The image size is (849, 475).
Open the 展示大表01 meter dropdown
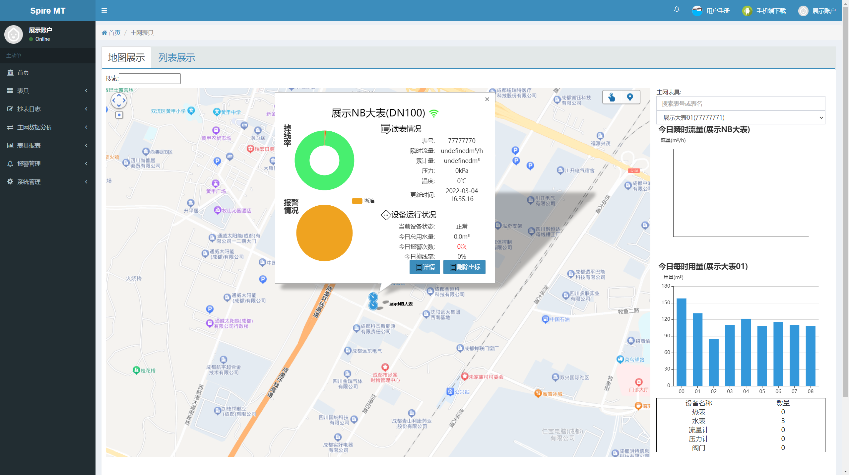[x=740, y=117]
